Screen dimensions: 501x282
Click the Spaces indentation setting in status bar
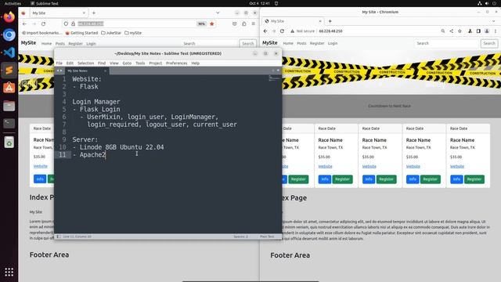(x=240, y=237)
